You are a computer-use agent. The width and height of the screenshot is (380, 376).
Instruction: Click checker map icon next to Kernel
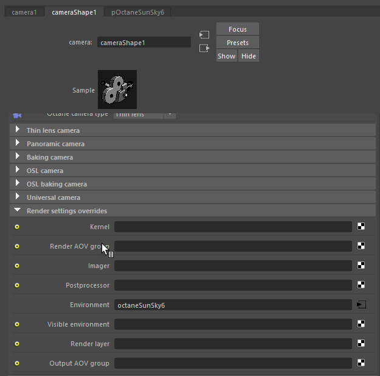coord(361,227)
